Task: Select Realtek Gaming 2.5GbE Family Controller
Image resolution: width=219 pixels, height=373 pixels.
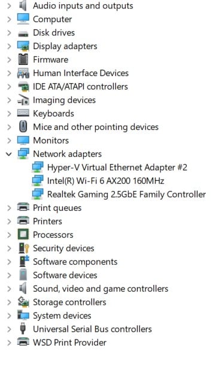Action: tap(126, 194)
